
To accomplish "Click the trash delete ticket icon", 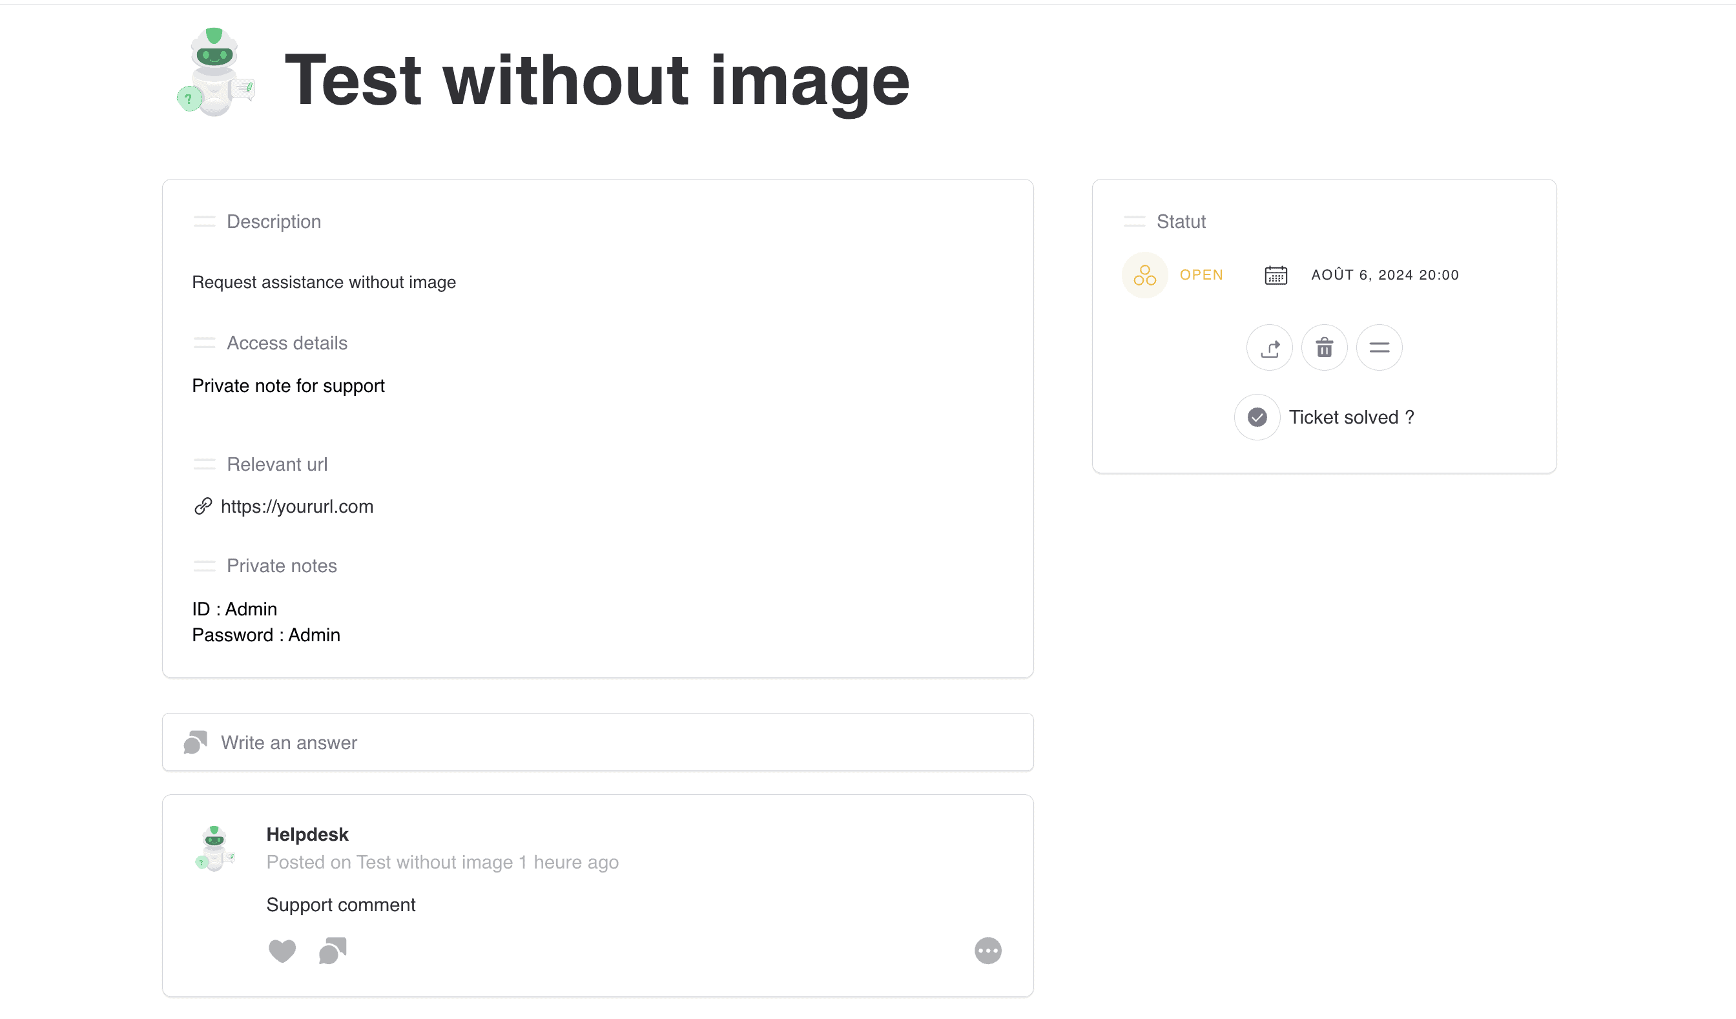I will click(x=1324, y=347).
